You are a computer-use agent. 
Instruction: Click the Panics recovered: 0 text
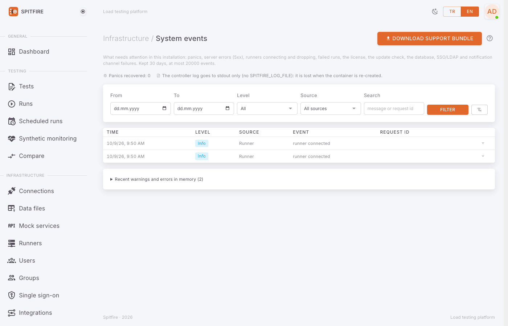130,76
